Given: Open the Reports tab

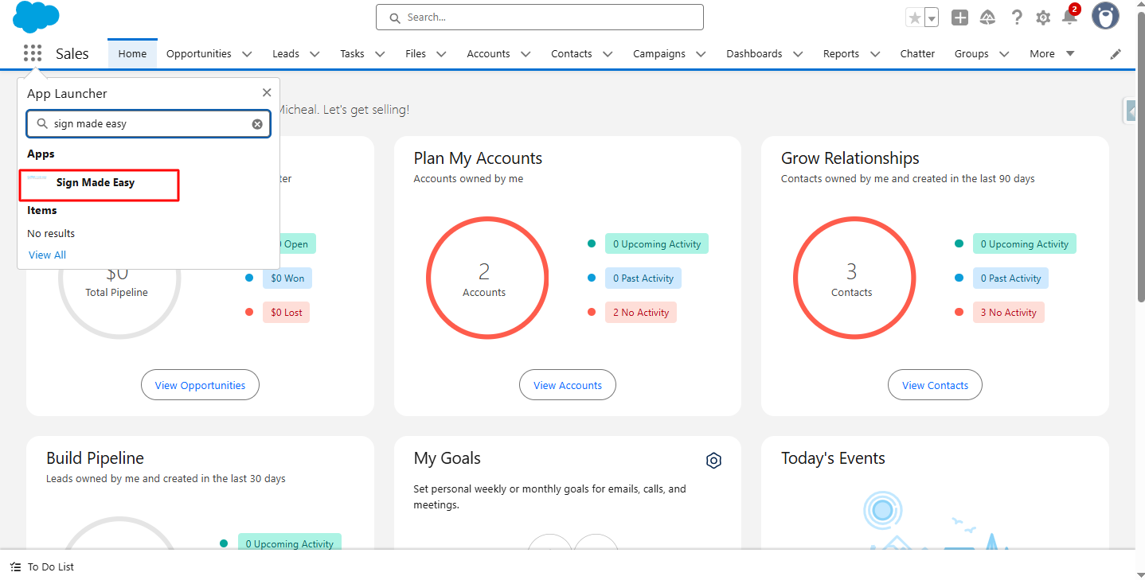Looking at the screenshot, I should (841, 54).
